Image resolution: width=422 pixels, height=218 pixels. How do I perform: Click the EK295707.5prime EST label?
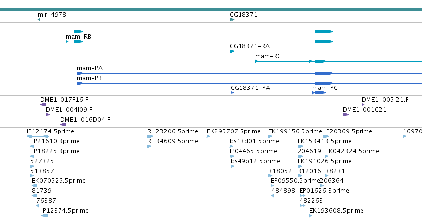234,131
